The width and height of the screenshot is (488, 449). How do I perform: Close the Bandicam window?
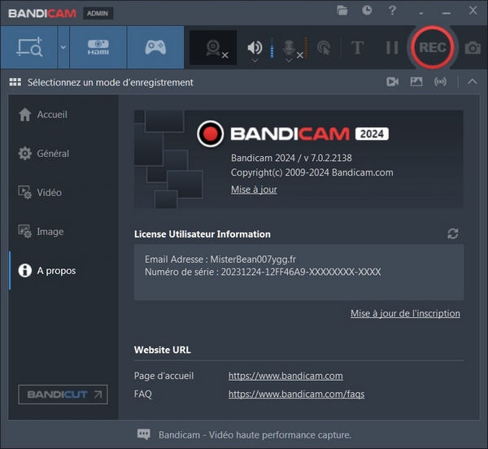[x=473, y=11]
